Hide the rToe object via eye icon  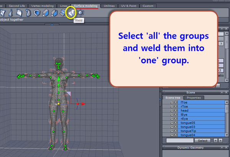pyautogui.click(x=176, y=106)
